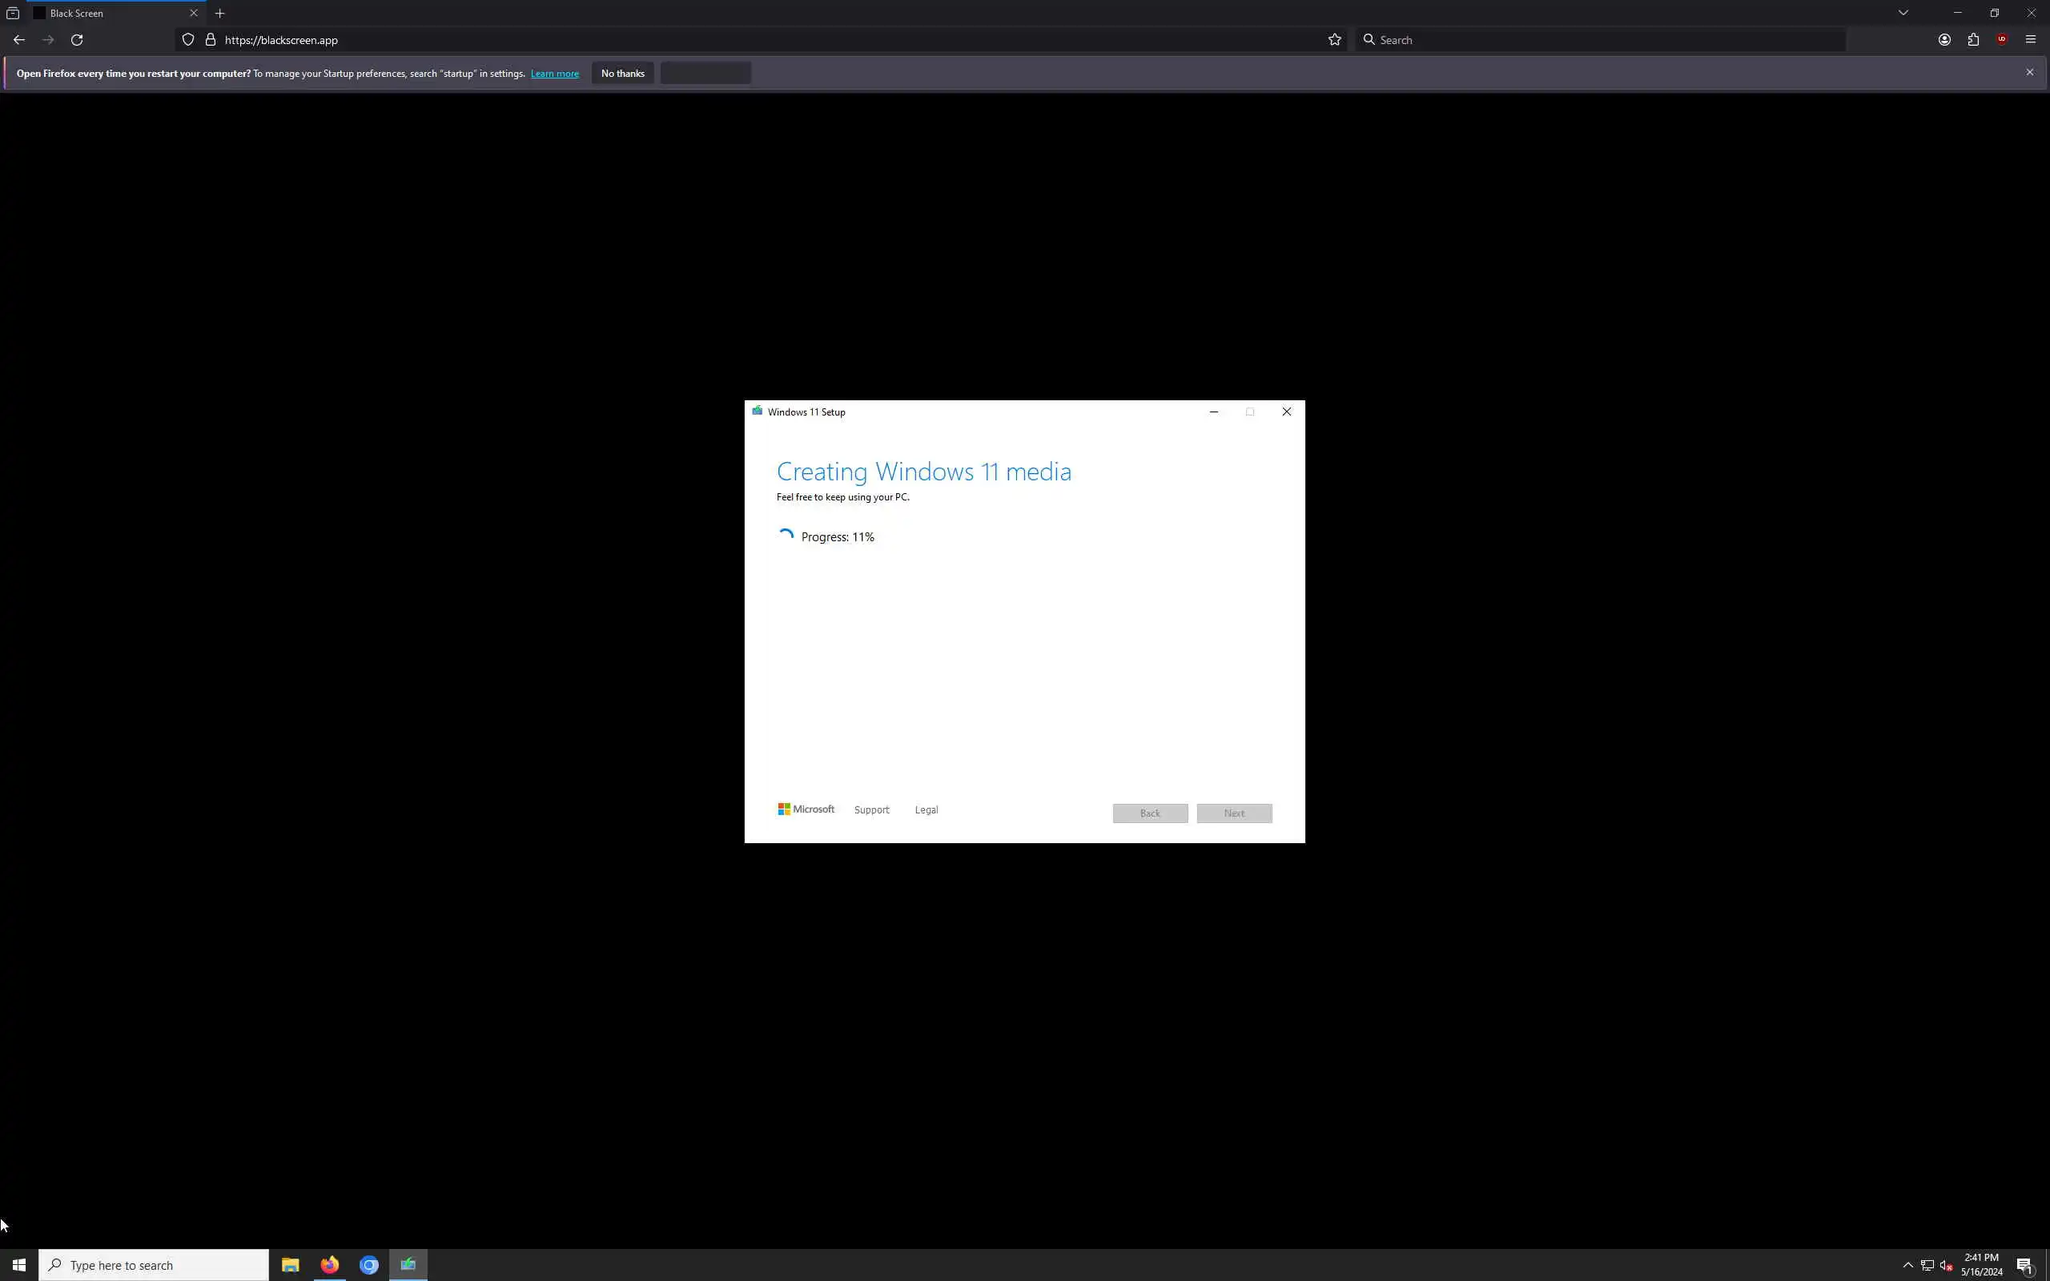Reload the page with the refresh icon

coord(77,40)
